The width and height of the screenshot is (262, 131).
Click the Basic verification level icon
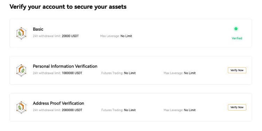tap(21, 33)
